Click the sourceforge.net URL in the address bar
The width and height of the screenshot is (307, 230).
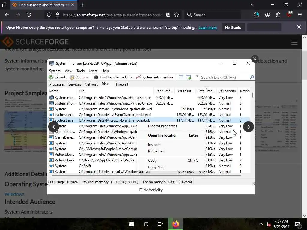click(x=113, y=15)
